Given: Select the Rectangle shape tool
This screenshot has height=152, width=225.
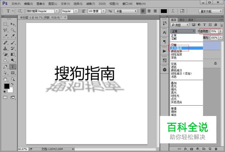Looking at the screenshot, I should [13, 73].
